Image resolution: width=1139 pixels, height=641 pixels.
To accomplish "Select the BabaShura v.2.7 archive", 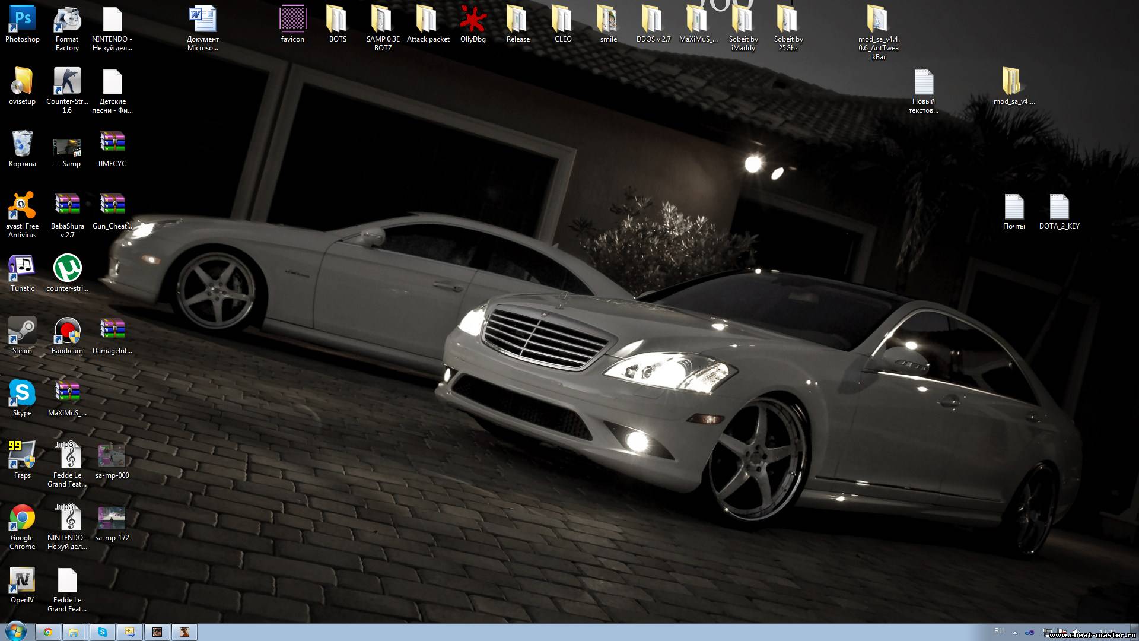I will tap(67, 207).
